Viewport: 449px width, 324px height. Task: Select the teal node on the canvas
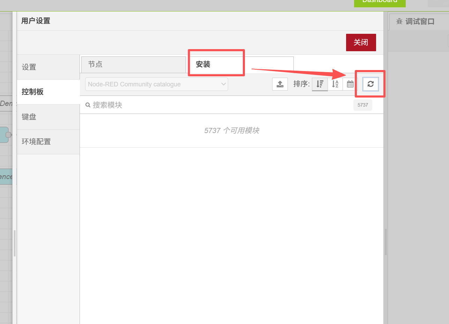coord(4,135)
